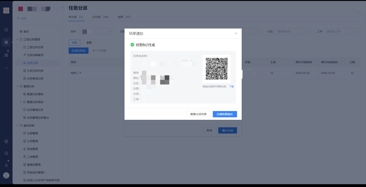Click the plus circle icon in left rail

pos(6,142)
